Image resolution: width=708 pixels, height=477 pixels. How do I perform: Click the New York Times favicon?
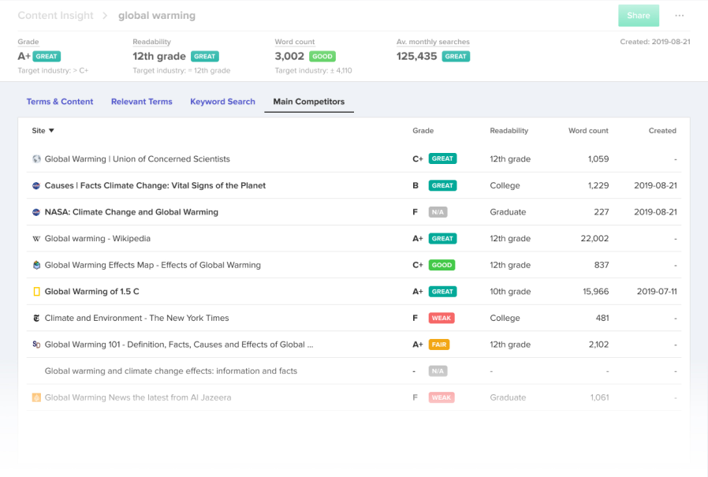[36, 318]
